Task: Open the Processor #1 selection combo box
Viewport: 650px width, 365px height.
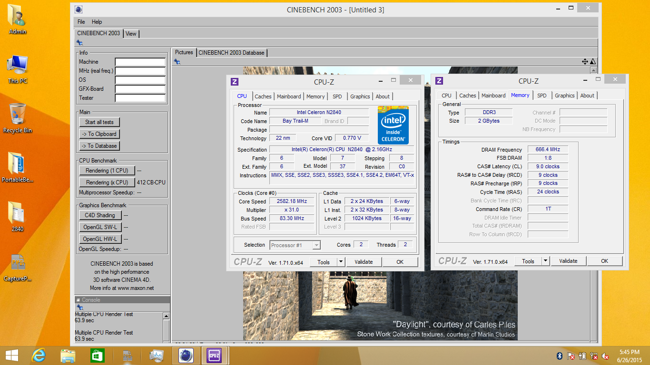Action: pos(295,245)
